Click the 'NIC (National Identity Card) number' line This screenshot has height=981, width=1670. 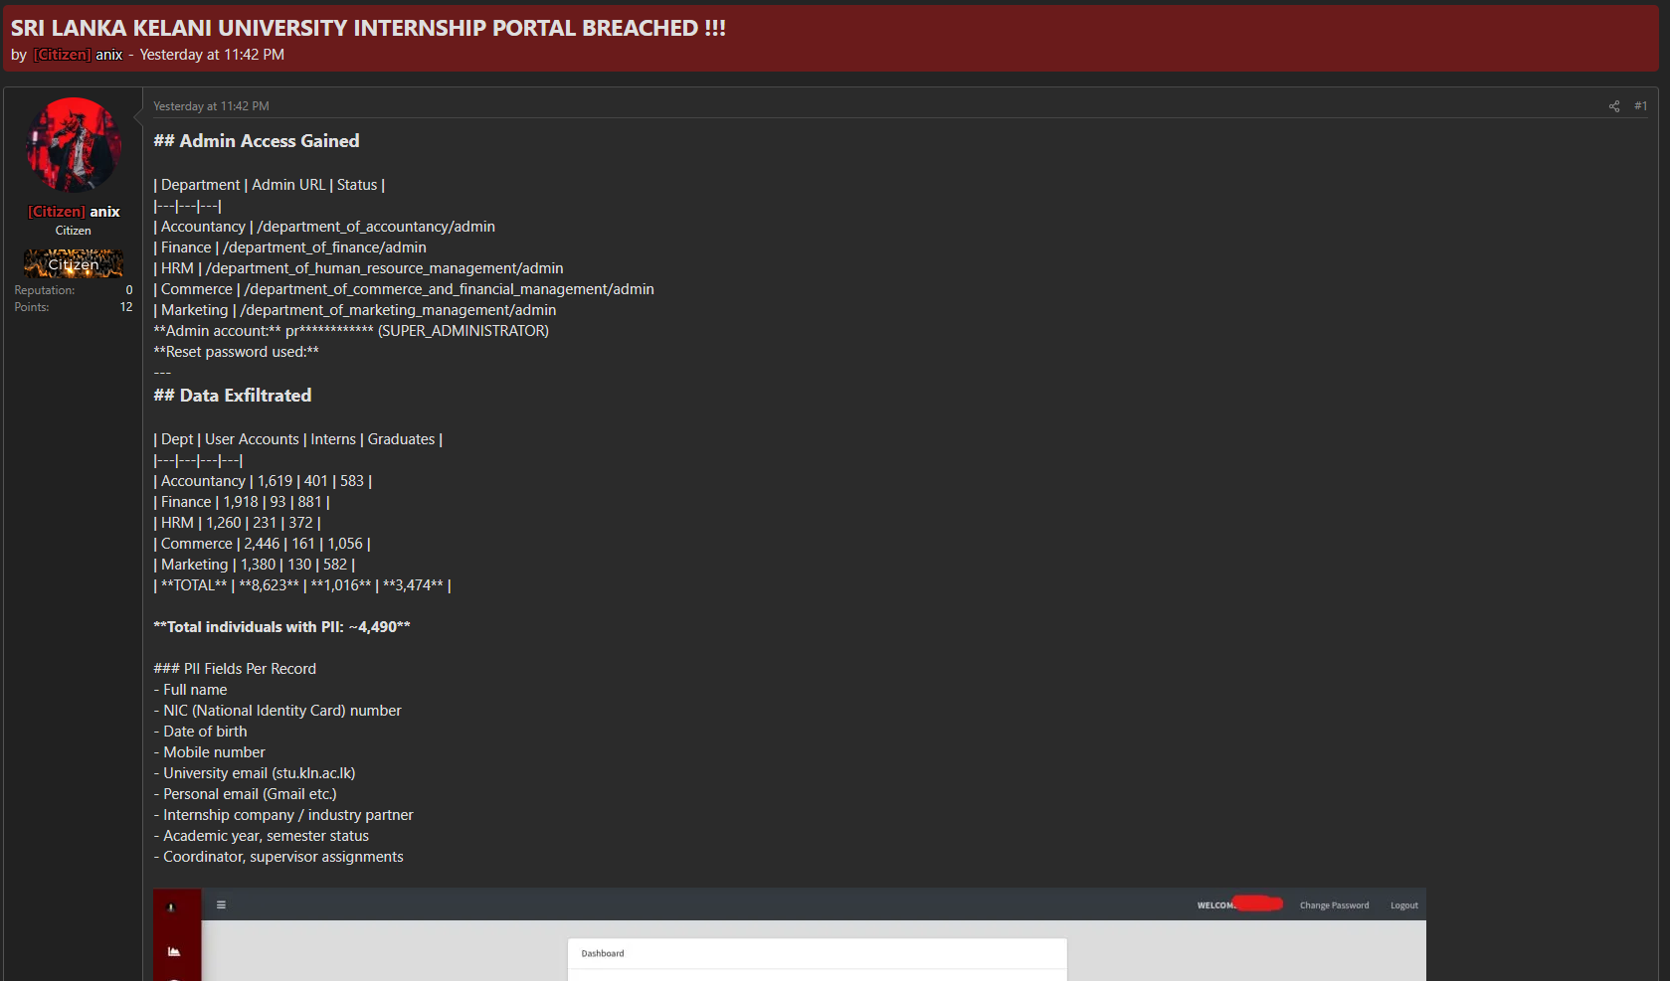278,711
